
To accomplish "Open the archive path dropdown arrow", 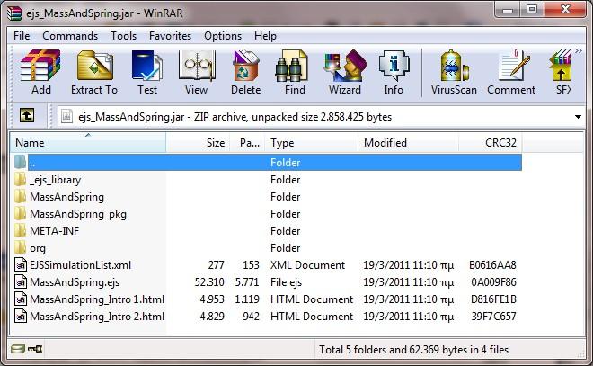I will tap(578, 117).
